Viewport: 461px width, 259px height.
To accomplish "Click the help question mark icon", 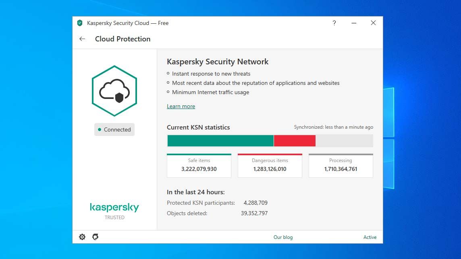I will coord(334,23).
